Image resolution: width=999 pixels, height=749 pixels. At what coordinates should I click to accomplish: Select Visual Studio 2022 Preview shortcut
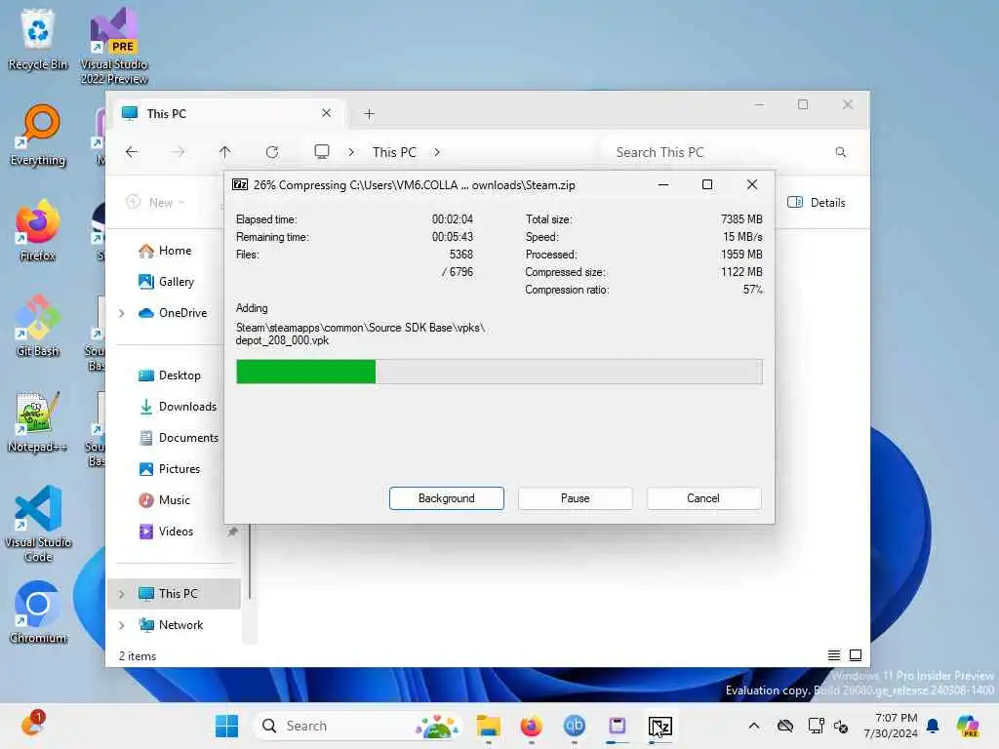pyautogui.click(x=114, y=45)
